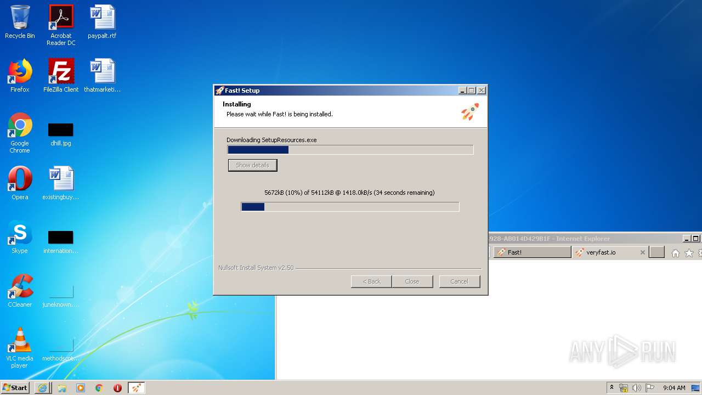Open Internet Explorer in the taskbar
Image resolution: width=702 pixels, height=395 pixels.
[x=43, y=388]
